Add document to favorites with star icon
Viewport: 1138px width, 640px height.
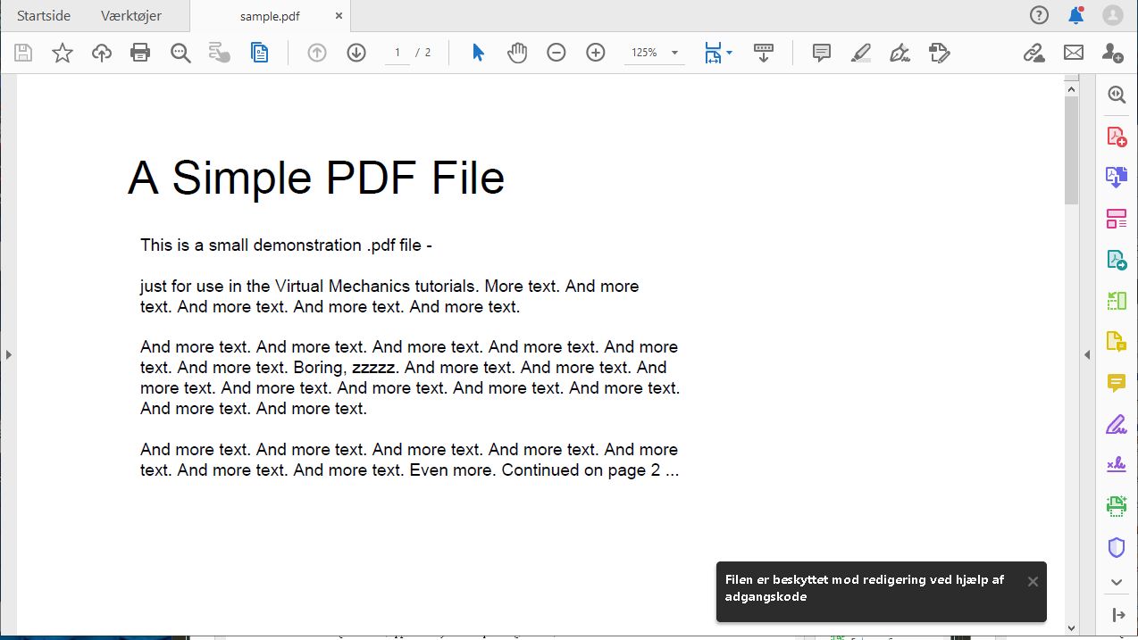tap(63, 53)
